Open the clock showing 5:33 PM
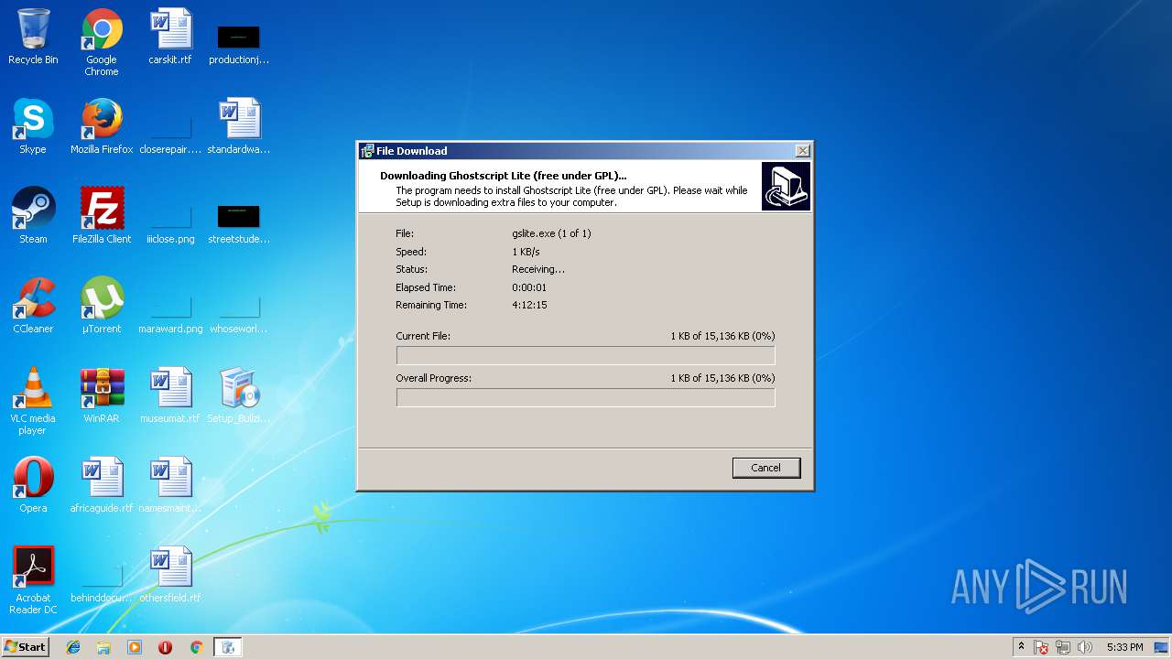The height and width of the screenshot is (659, 1172). click(x=1124, y=647)
